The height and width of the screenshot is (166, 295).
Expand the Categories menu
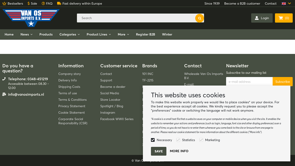tap(69, 34)
